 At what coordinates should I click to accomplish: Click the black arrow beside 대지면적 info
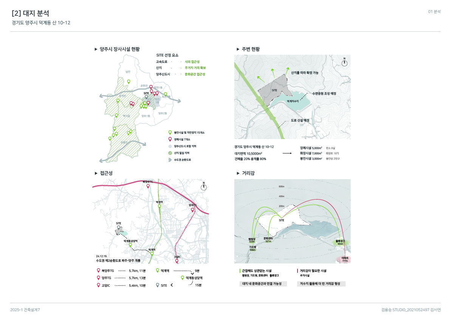287,153
